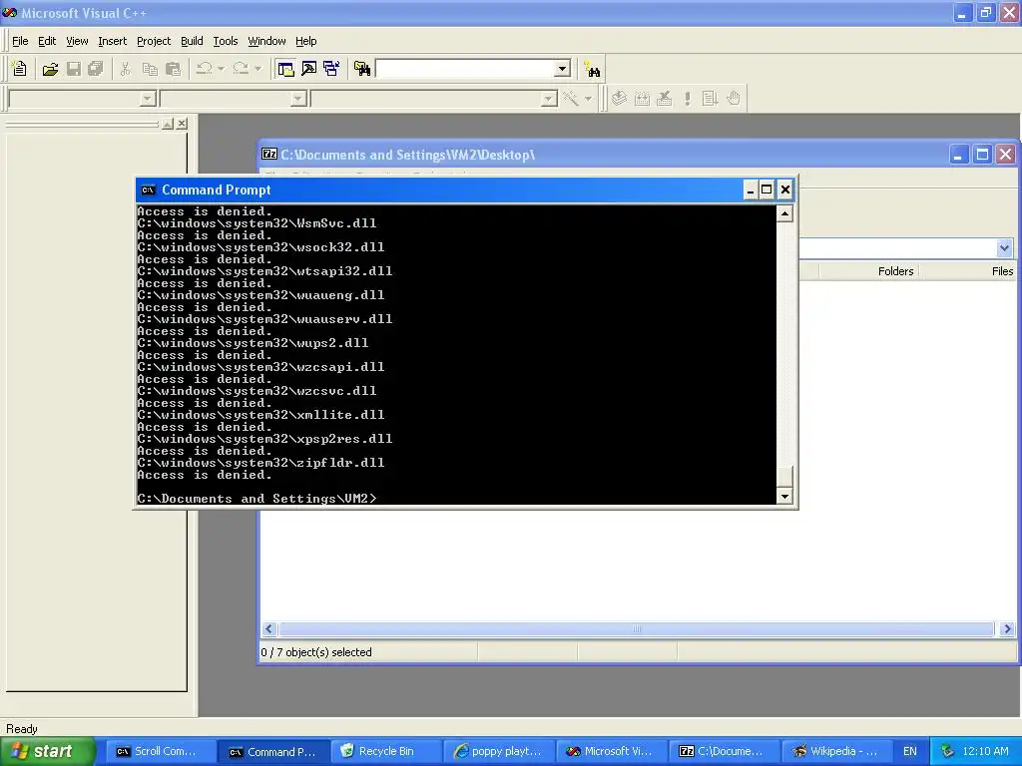Click the EN language bar indicator
Screen dimensions: 1022x766
(910, 751)
